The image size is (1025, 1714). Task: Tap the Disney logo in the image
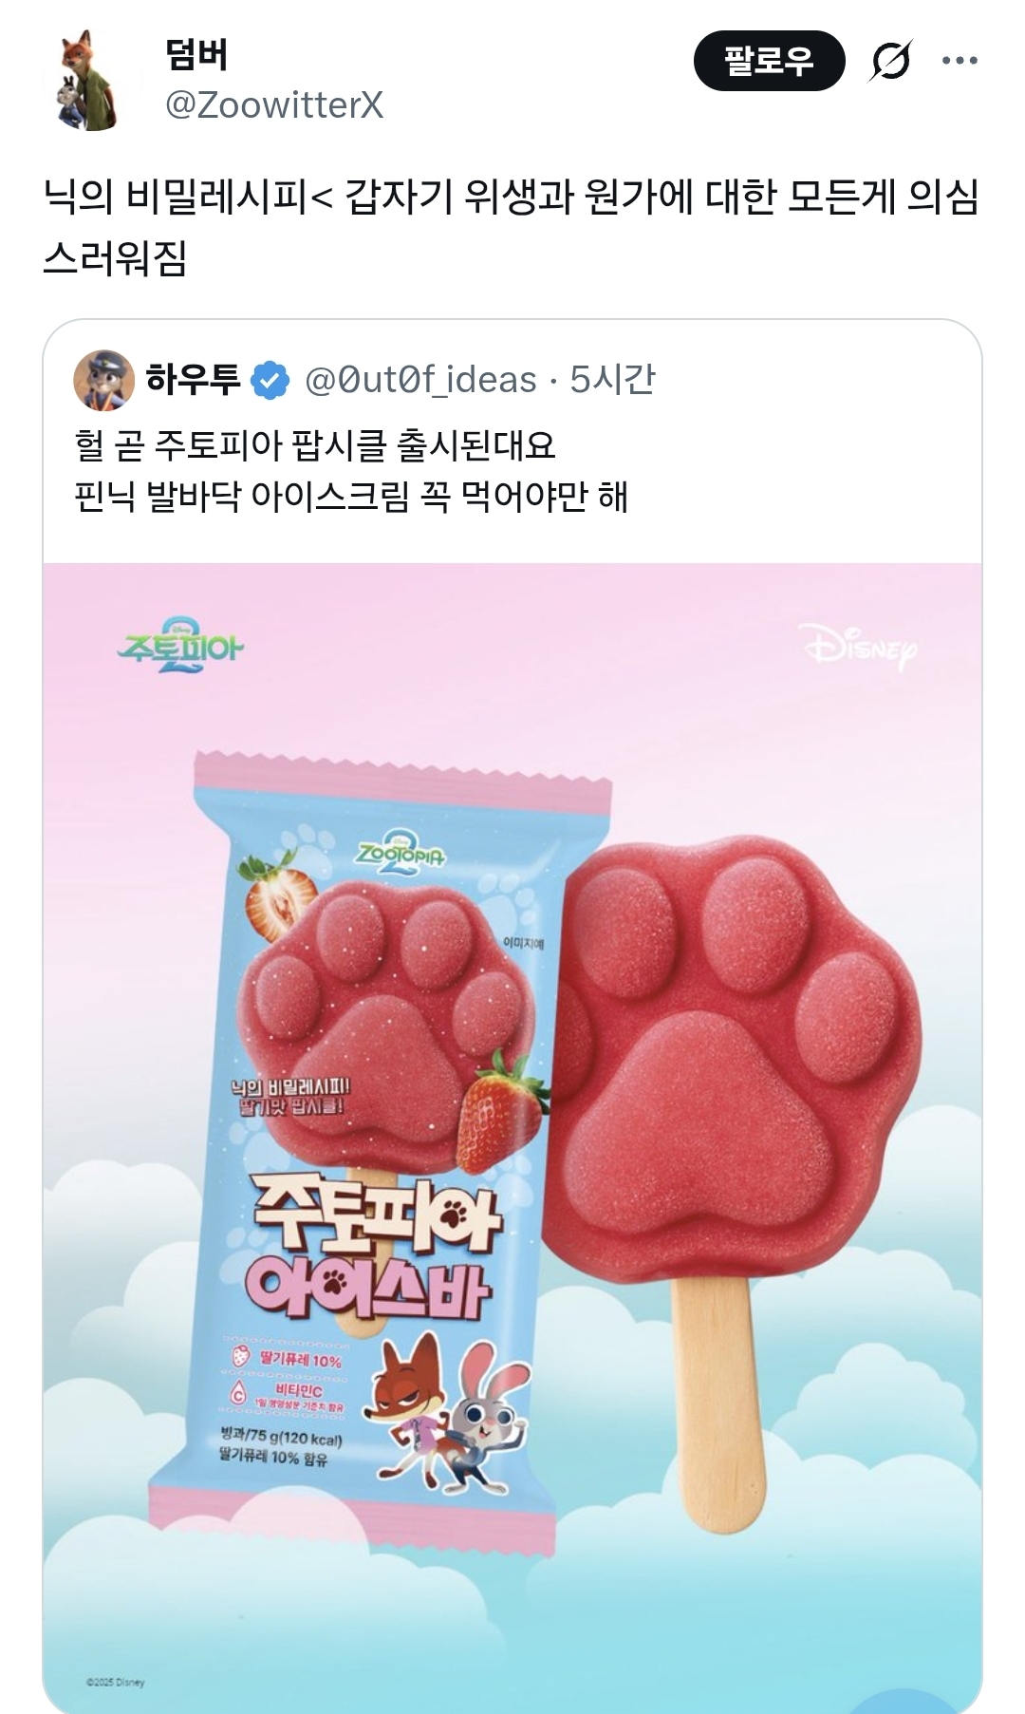[x=860, y=646]
